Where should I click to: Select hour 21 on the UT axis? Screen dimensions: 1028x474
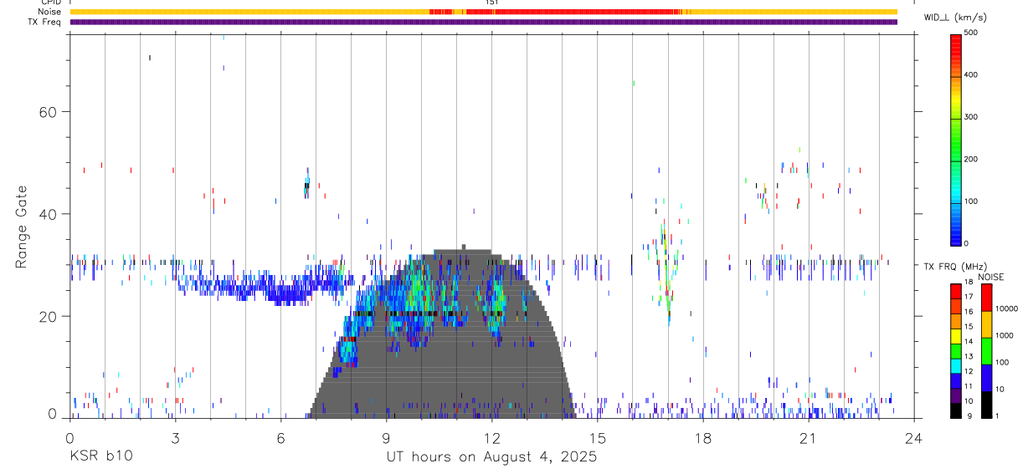coord(808,438)
